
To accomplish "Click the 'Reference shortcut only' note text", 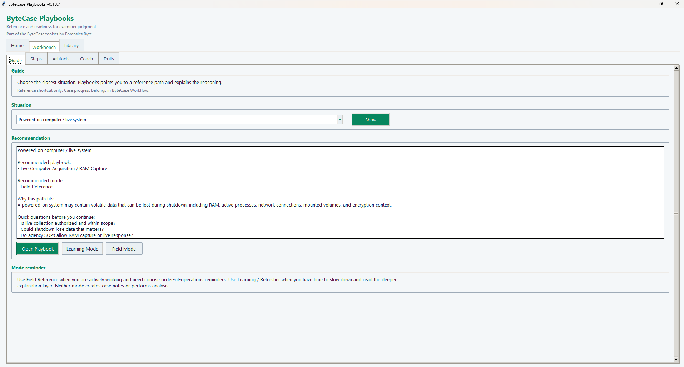I will [83, 90].
